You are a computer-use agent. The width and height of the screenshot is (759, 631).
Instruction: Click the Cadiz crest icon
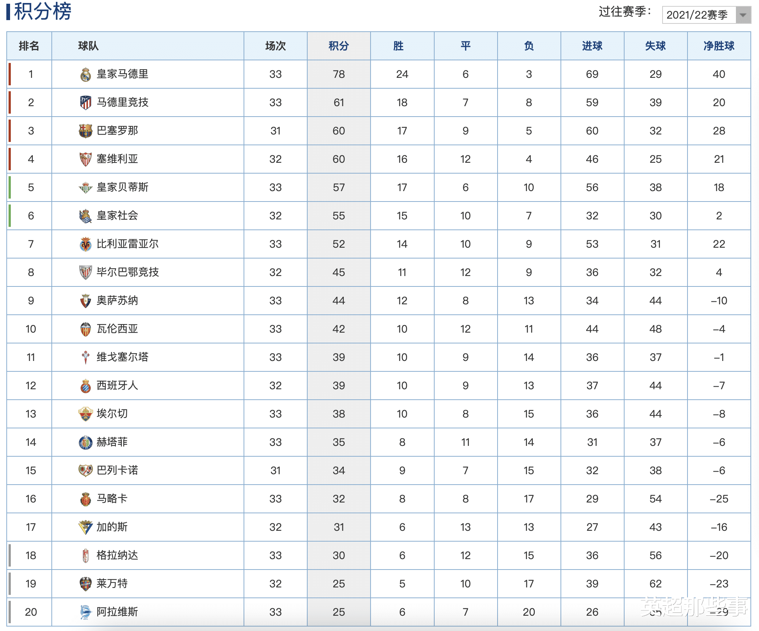coord(86,527)
